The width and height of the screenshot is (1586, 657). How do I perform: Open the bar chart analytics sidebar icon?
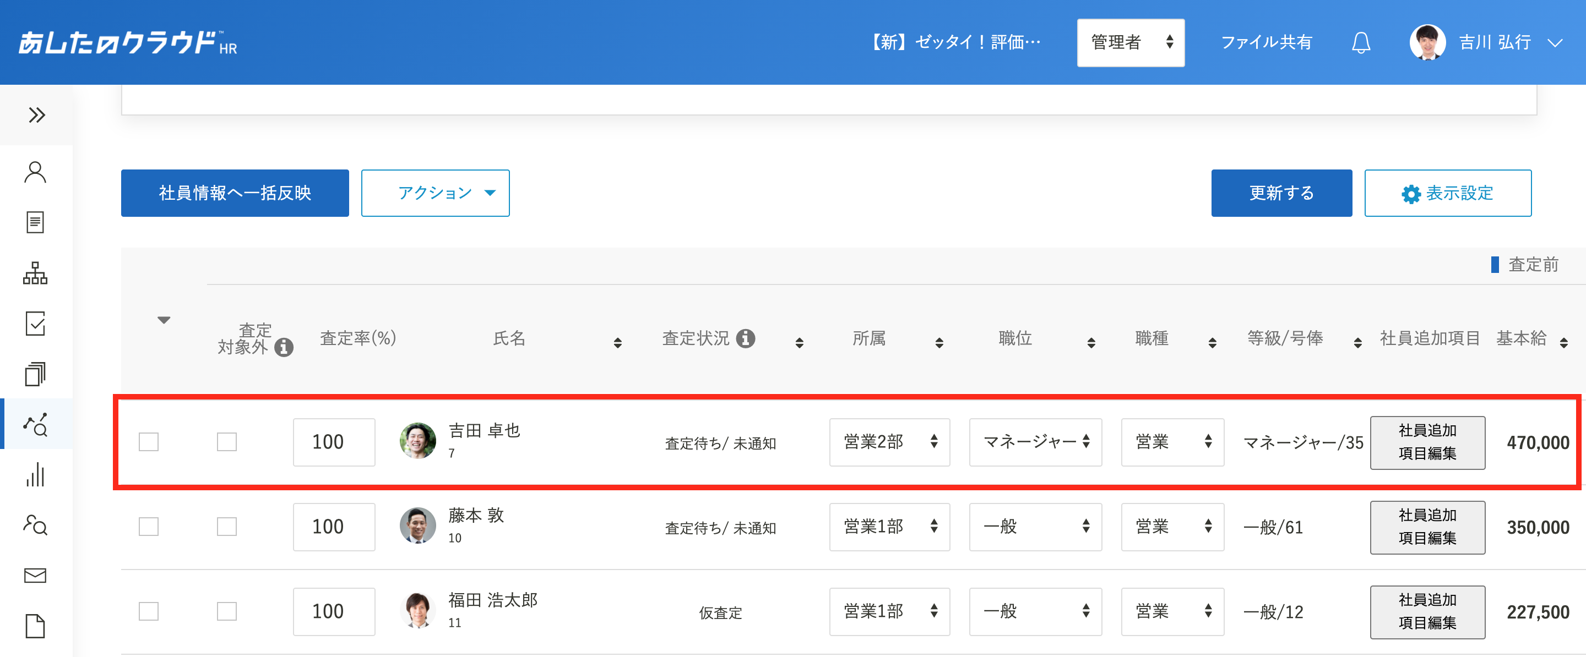[35, 474]
